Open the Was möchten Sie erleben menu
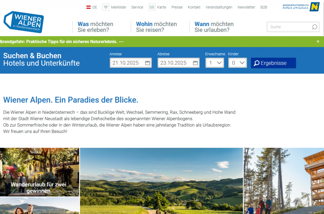The height and width of the screenshot is (214, 324). (x=95, y=27)
